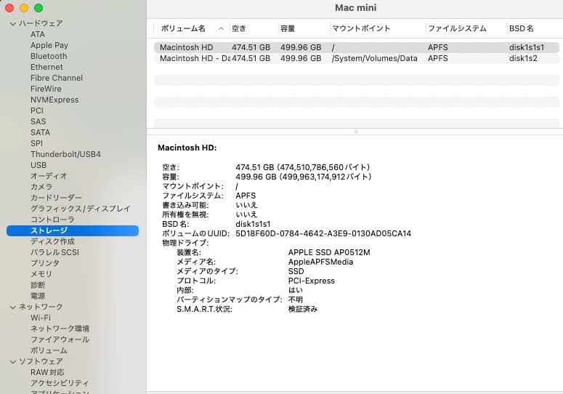
Task: Select FireWire in sidebar
Action: 46,89
